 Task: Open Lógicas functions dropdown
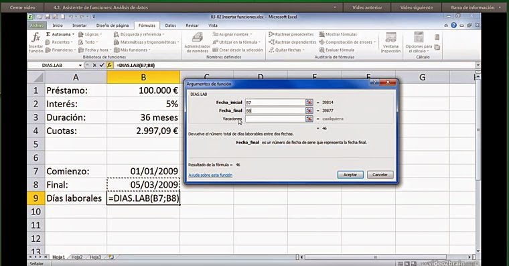pyautogui.click(x=90, y=34)
